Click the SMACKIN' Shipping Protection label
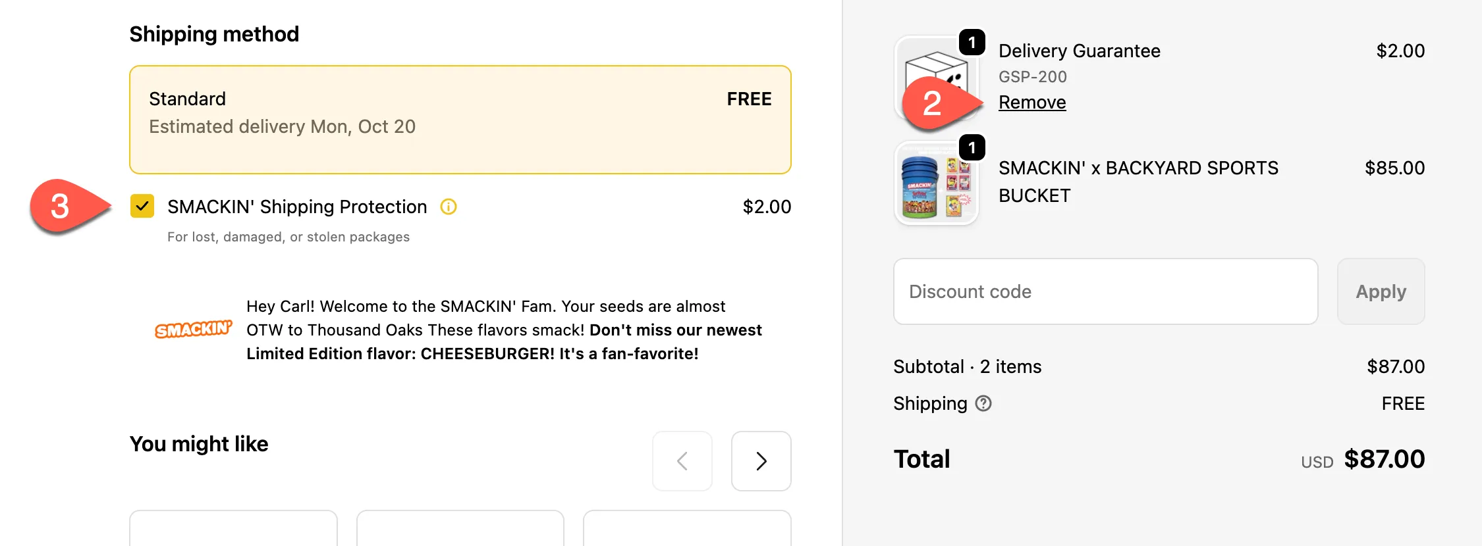Viewport: 1482px width, 546px height. coord(297,207)
